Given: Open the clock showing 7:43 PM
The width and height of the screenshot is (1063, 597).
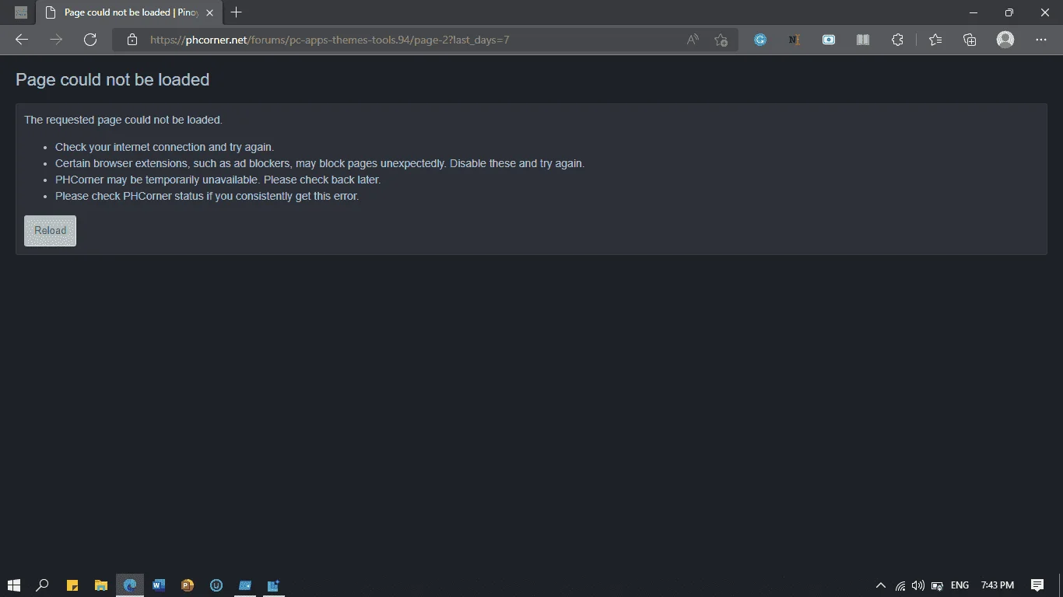Looking at the screenshot, I should [x=998, y=585].
